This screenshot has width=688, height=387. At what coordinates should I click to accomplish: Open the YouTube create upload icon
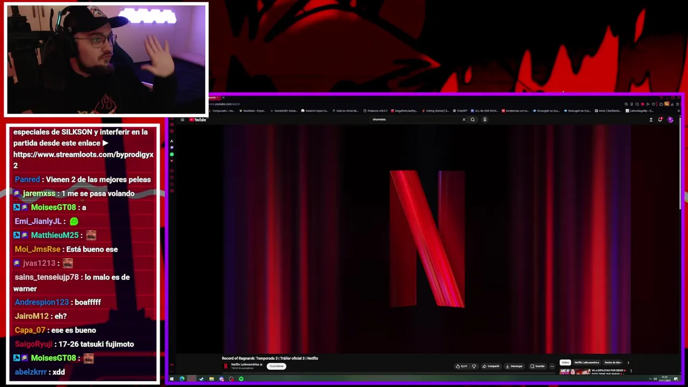coord(651,119)
